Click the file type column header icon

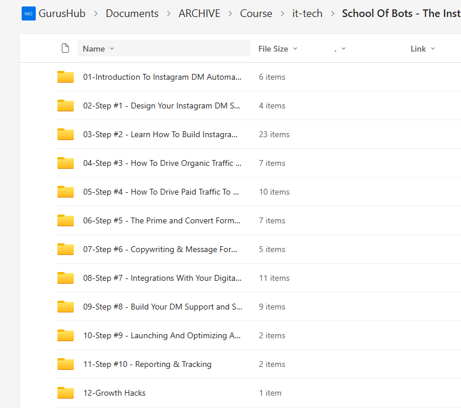click(x=66, y=49)
